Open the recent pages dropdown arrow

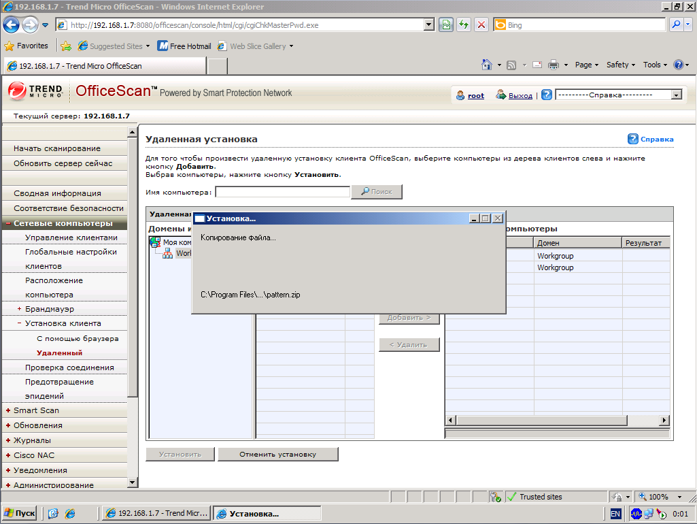pyautogui.click(x=46, y=25)
